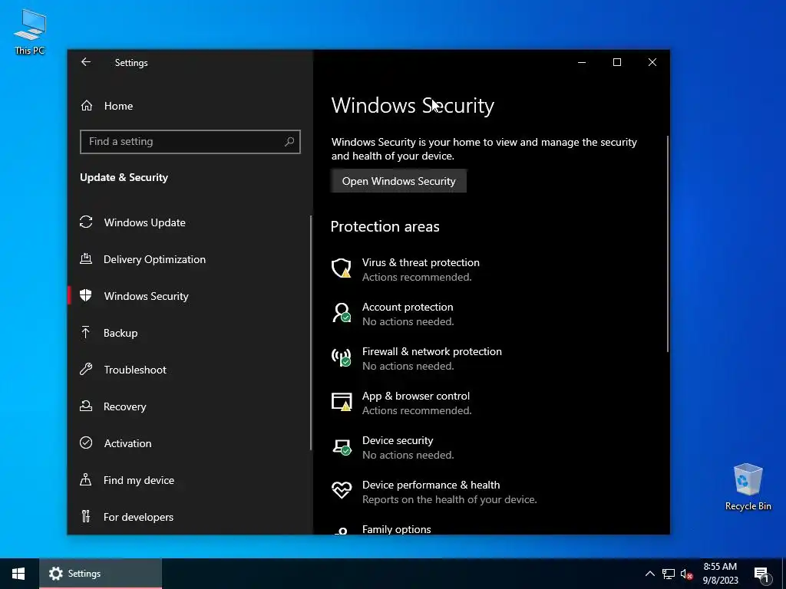Click the Firewall & network protection antenna icon
786x589 pixels.
[x=342, y=357]
